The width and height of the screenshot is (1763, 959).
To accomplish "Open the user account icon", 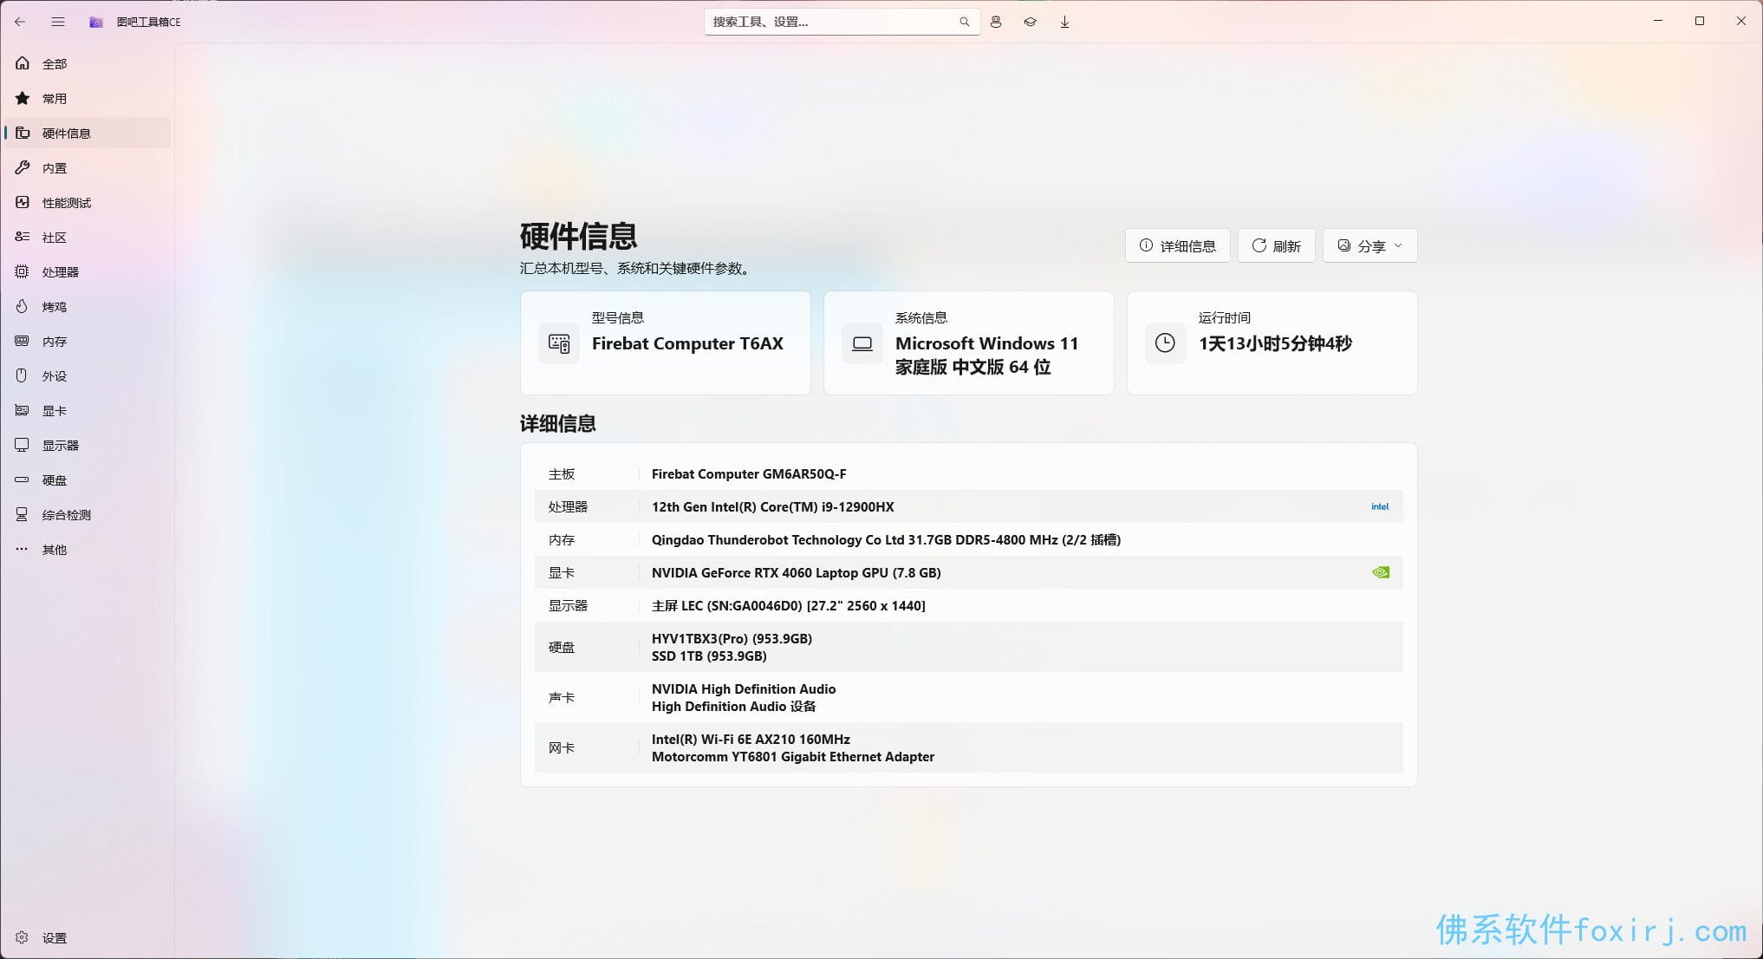I will coord(996,22).
